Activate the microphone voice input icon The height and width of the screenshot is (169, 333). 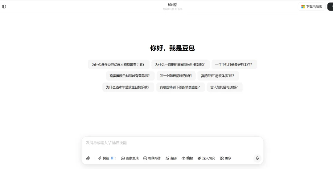(257, 158)
